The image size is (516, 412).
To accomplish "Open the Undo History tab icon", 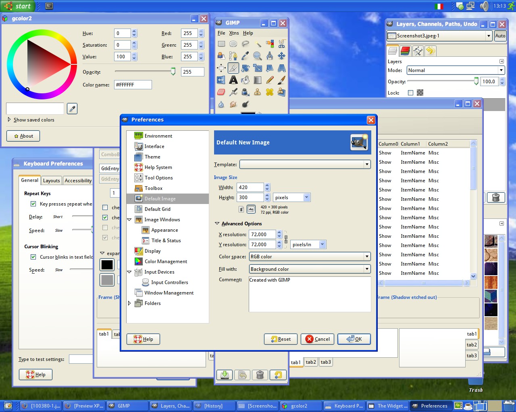I will click(431, 51).
